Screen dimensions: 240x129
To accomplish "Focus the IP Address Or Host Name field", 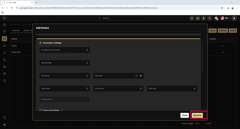I will pos(64,50).
